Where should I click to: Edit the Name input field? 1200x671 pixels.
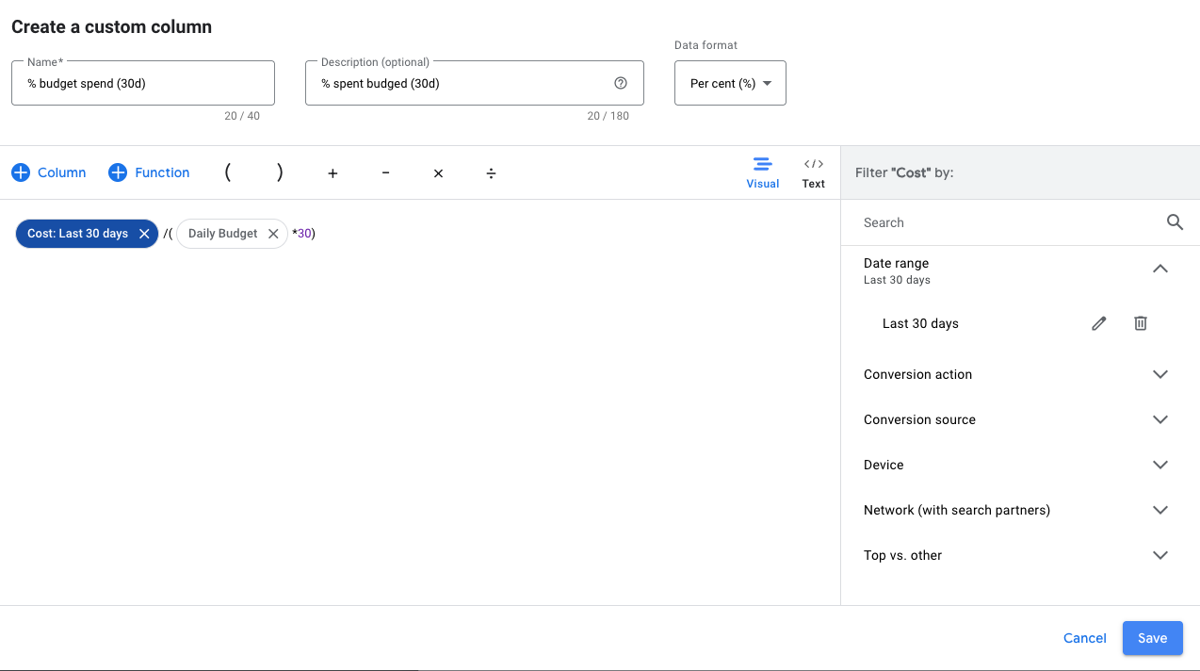pos(143,83)
